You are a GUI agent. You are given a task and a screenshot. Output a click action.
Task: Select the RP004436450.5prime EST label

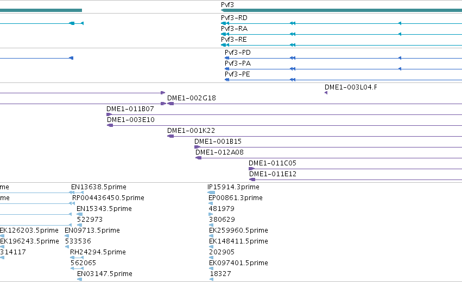point(108,198)
